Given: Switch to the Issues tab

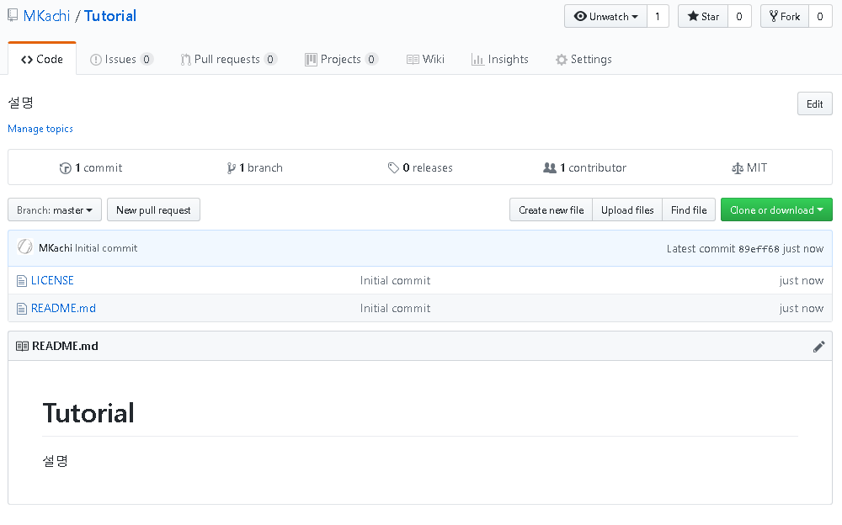Looking at the screenshot, I should (x=120, y=59).
